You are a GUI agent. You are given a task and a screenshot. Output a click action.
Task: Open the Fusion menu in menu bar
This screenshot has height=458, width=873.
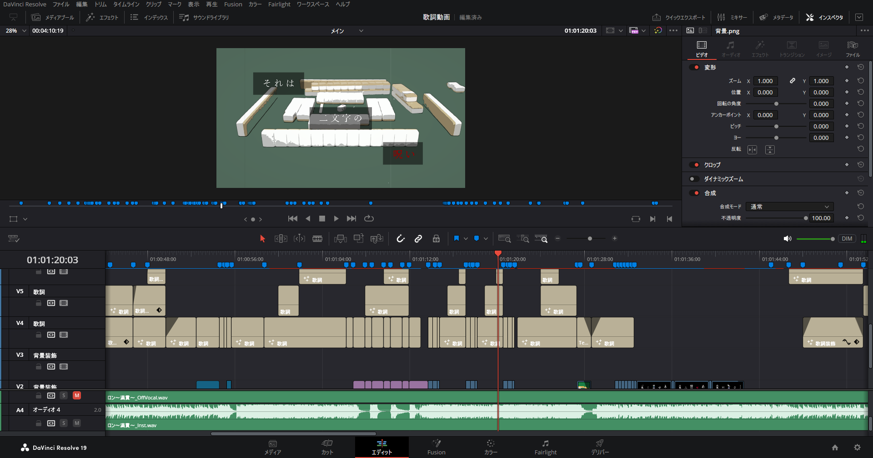(x=233, y=5)
